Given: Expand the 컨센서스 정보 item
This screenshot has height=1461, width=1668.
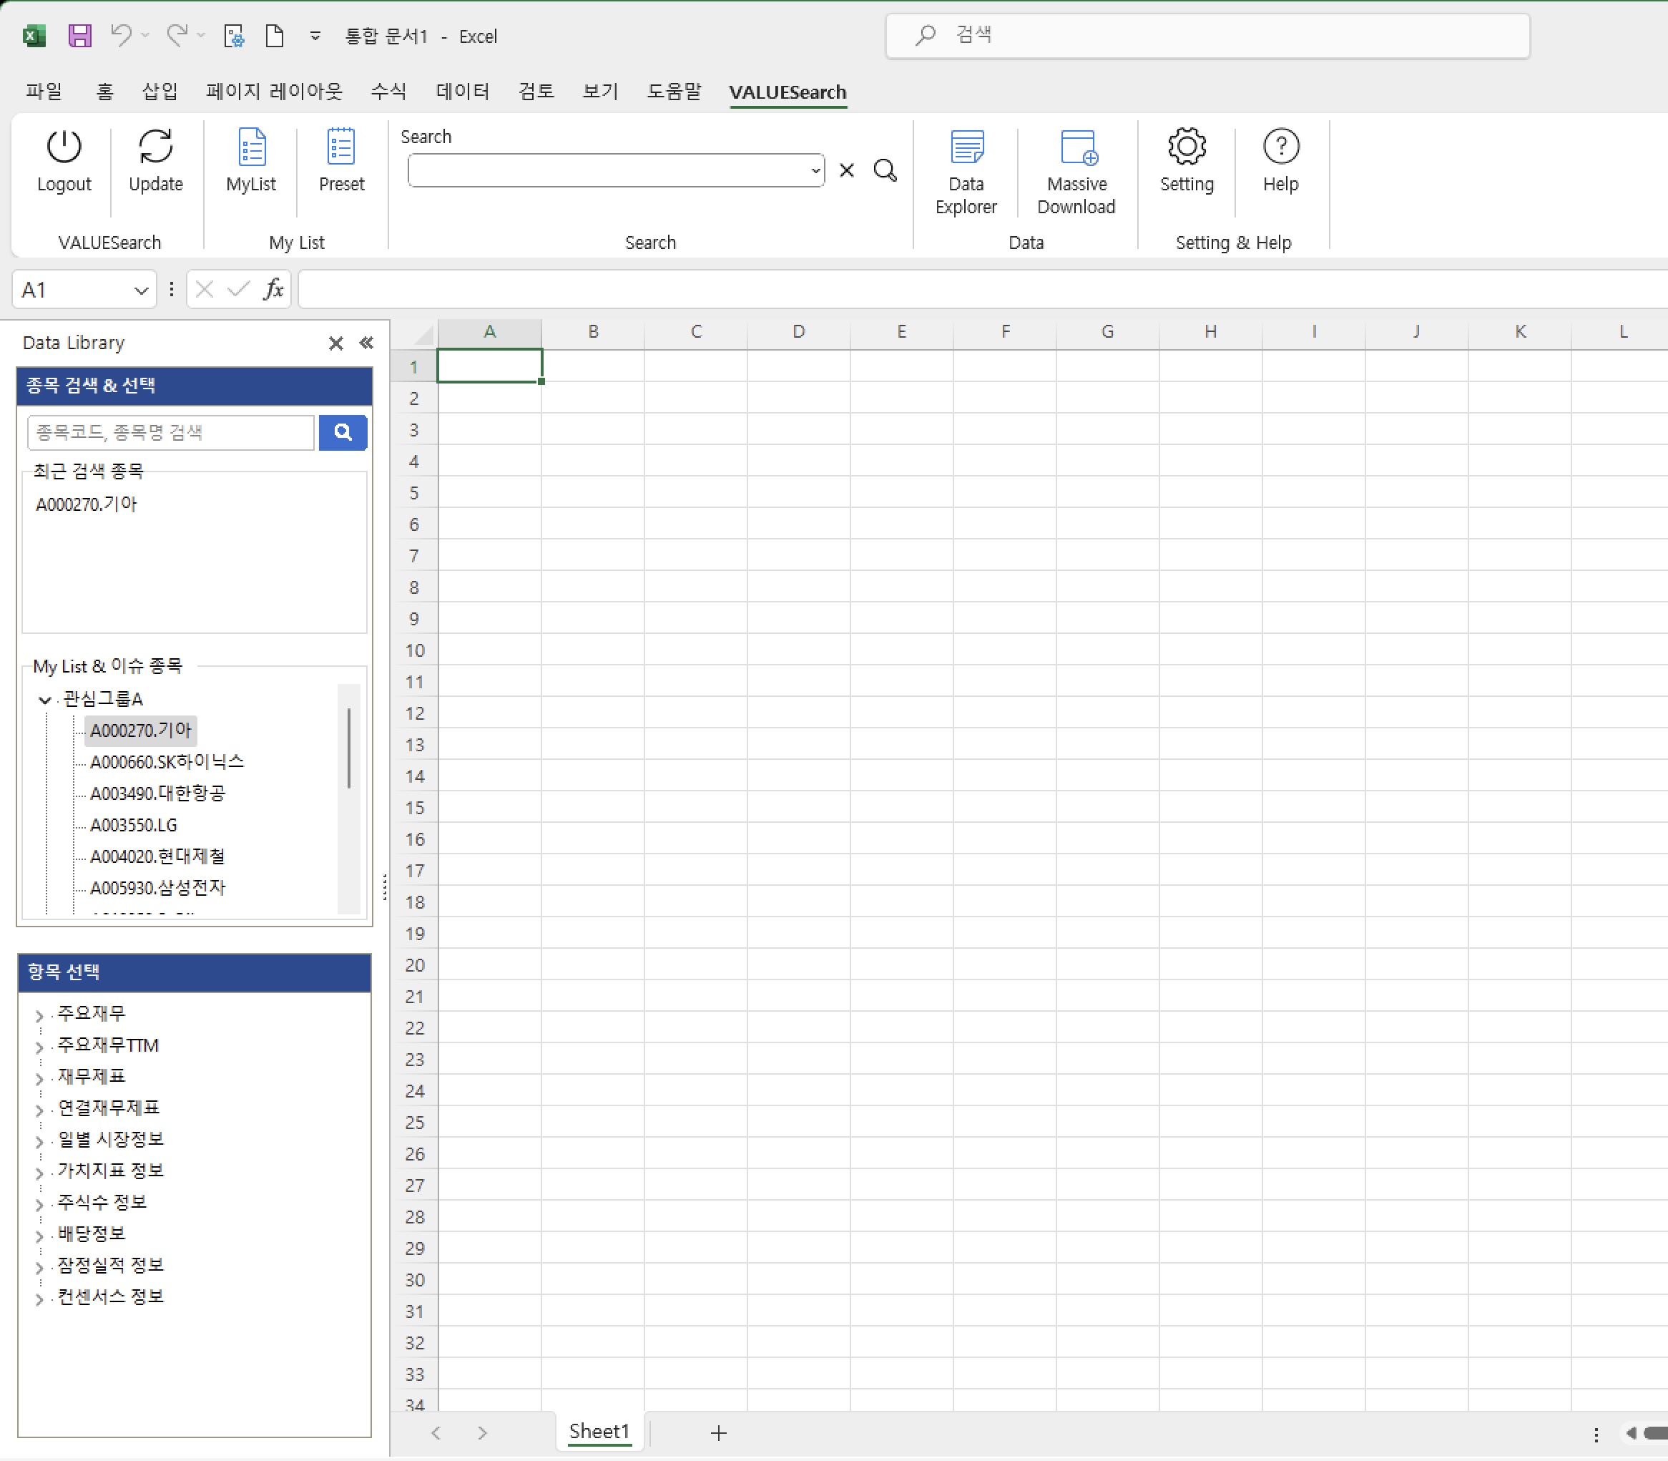Looking at the screenshot, I should (39, 1299).
